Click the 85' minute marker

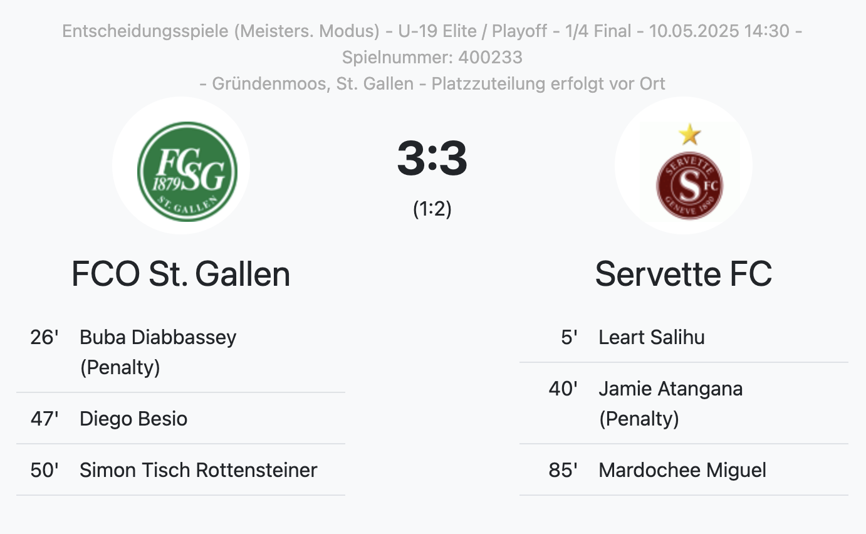(x=563, y=470)
